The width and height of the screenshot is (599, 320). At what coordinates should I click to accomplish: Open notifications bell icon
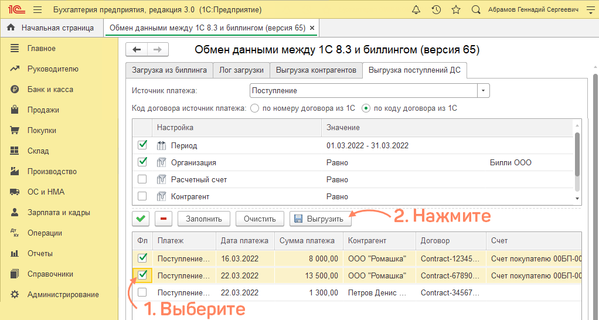(x=416, y=9)
